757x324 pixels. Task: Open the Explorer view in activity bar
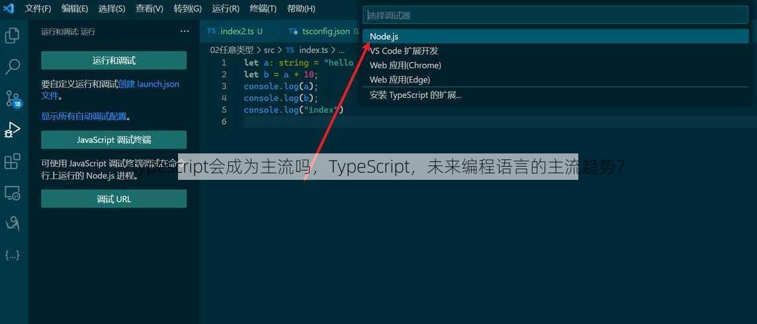click(x=12, y=36)
